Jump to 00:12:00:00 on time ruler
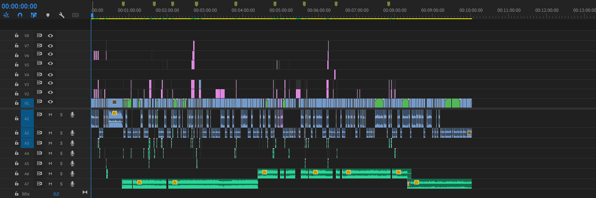The height and width of the screenshot is (198, 596). [x=546, y=10]
